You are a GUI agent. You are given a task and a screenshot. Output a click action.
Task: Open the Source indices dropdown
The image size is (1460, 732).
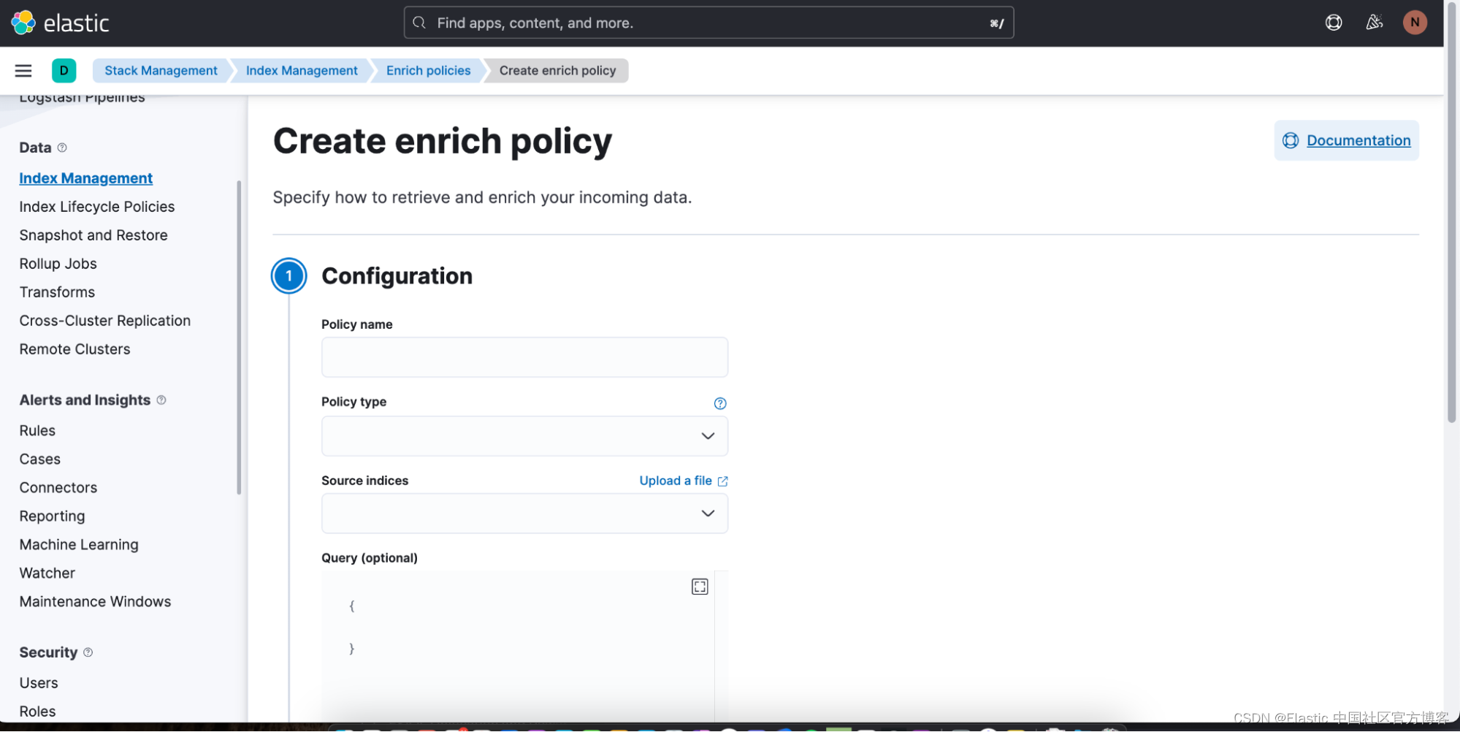click(524, 514)
